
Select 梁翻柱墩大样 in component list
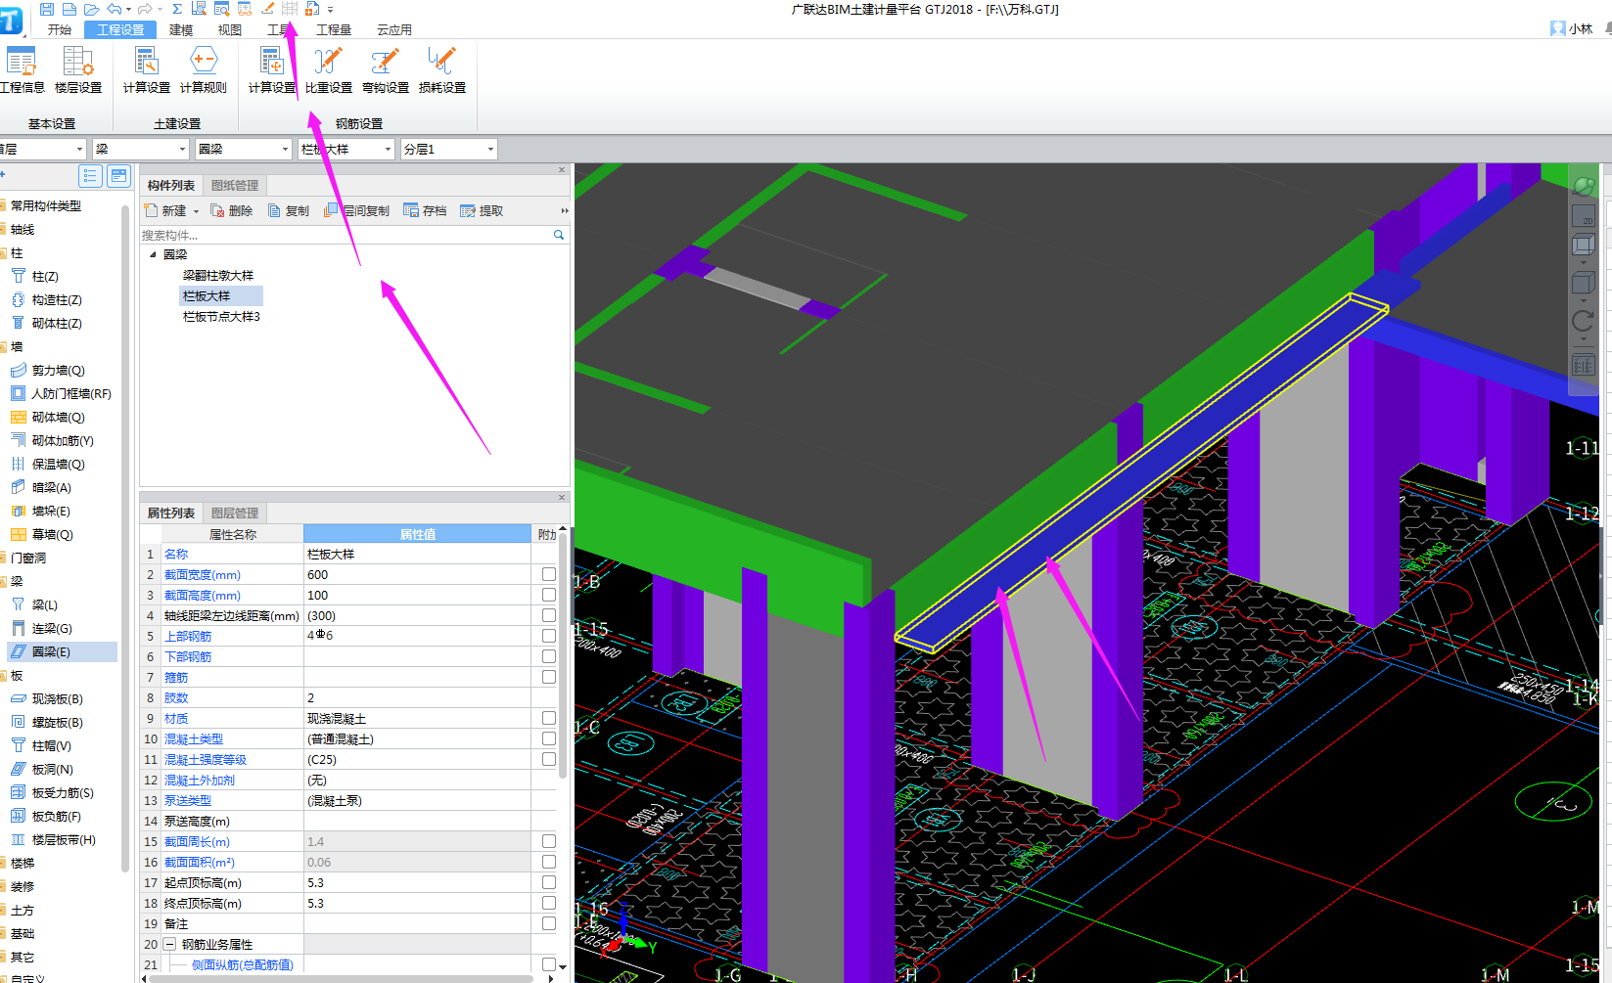coord(218,276)
